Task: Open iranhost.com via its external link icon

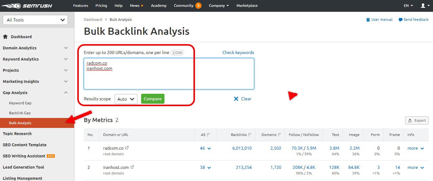Action: pyautogui.click(x=132, y=166)
